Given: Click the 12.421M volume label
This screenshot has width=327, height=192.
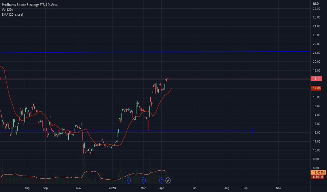Looking at the screenshot, I should 318,172.
